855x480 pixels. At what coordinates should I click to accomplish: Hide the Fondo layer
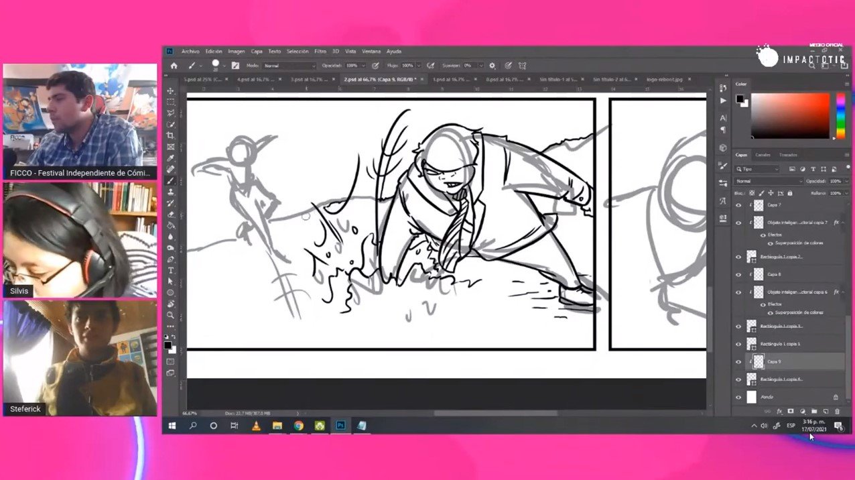pyautogui.click(x=738, y=397)
